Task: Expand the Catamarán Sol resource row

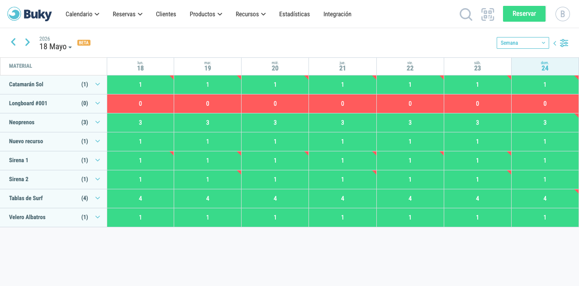Action: click(x=97, y=84)
